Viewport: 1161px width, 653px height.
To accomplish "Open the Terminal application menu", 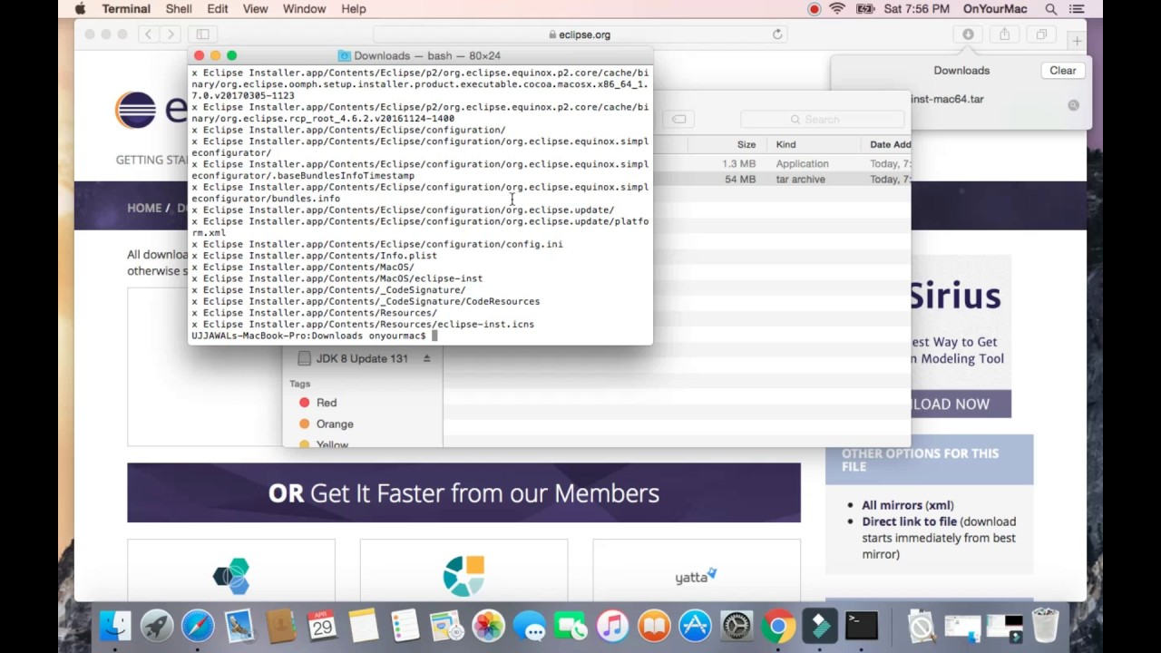I will 126,9.
